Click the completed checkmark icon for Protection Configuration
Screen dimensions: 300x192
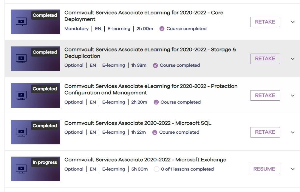click(156, 102)
